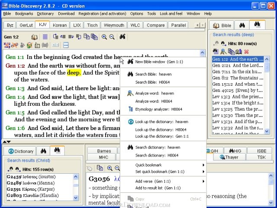Click the notes clipboard icon in second toolbar row
The height and width of the screenshot is (208, 277).
pyautogui.click(x=37, y=45)
